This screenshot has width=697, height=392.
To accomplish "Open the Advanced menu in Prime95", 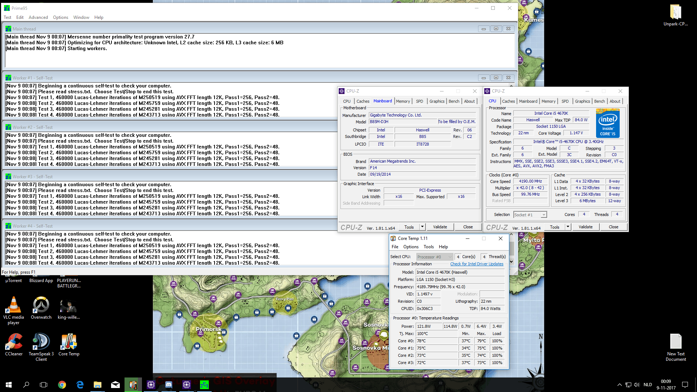I will [x=38, y=17].
